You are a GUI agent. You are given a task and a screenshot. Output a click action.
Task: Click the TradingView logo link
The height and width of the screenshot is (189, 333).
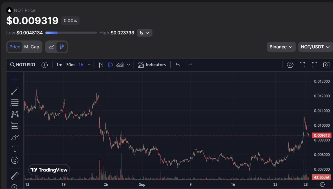click(x=49, y=170)
